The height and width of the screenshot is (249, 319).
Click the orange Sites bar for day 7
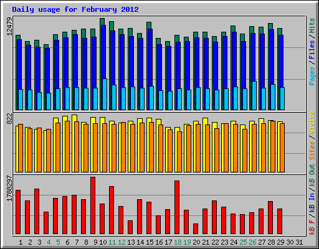(x=77, y=147)
